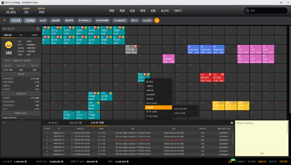
Task: Expand the highlighted 시간설정 submenu entry
Action: pyautogui.click(x=157, y=108)
